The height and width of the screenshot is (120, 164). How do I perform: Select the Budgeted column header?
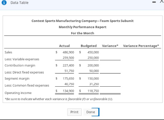coord(89,46)
